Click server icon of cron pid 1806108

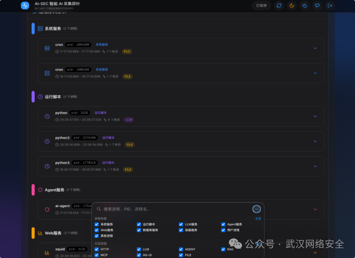coord(47,73)
